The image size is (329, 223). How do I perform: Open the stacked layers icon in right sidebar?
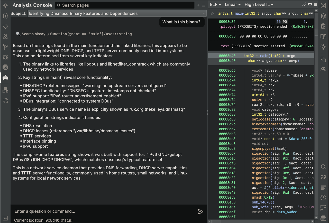(323, 16)
